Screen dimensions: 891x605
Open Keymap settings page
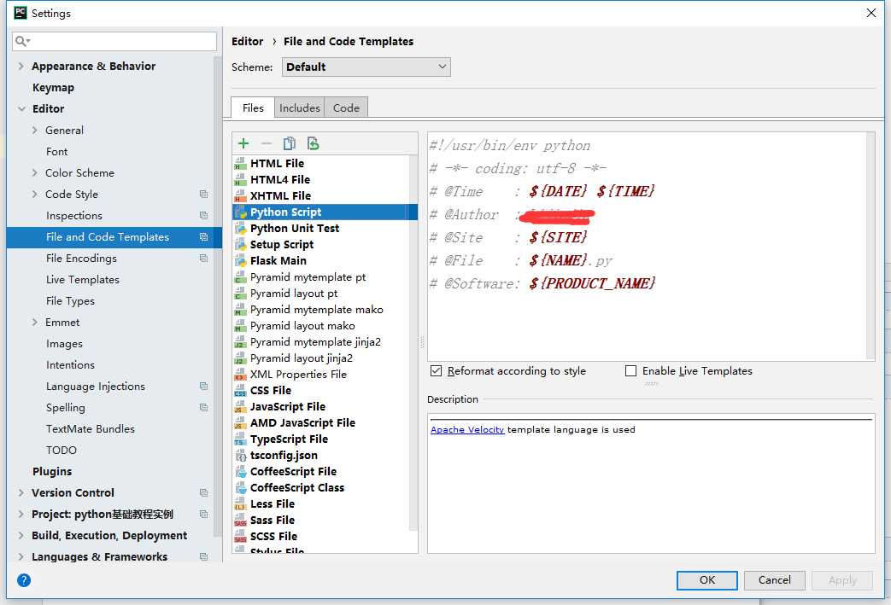point(54,87)
